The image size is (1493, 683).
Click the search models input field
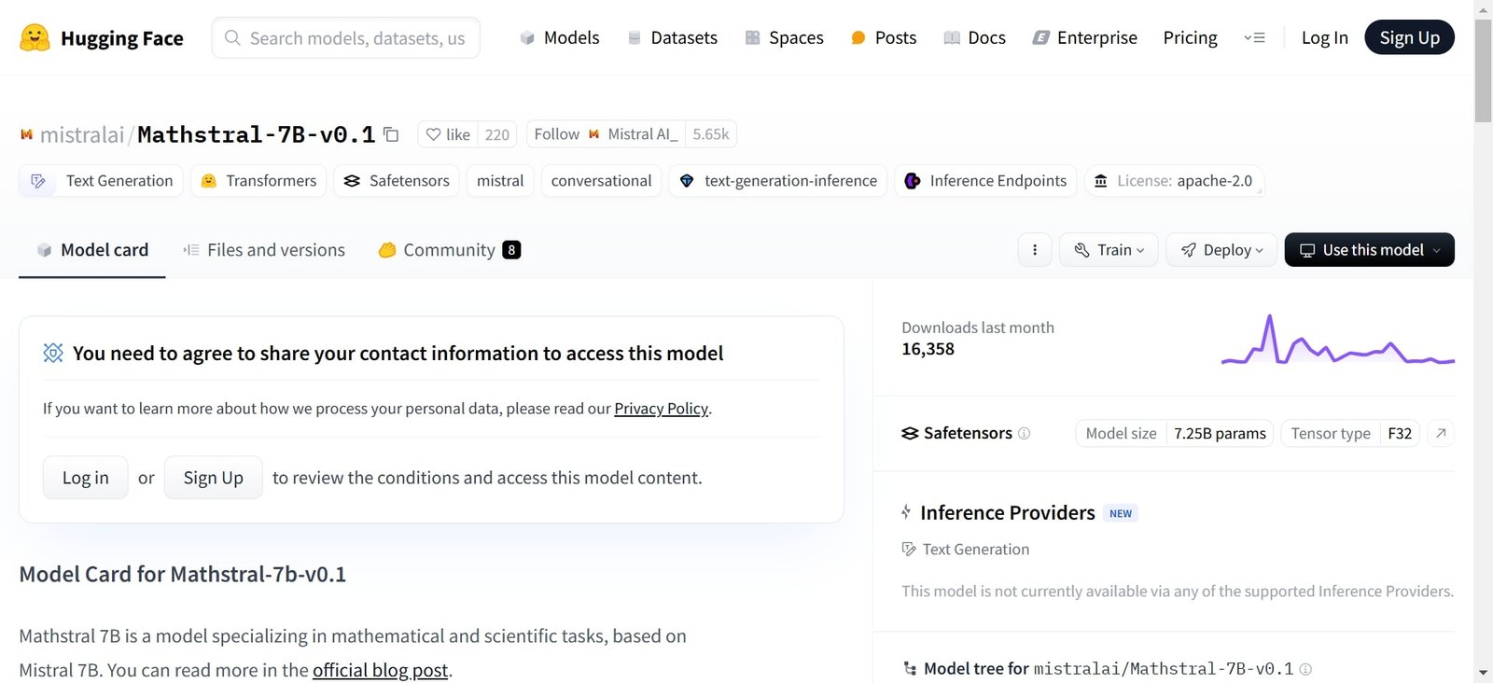356,38
